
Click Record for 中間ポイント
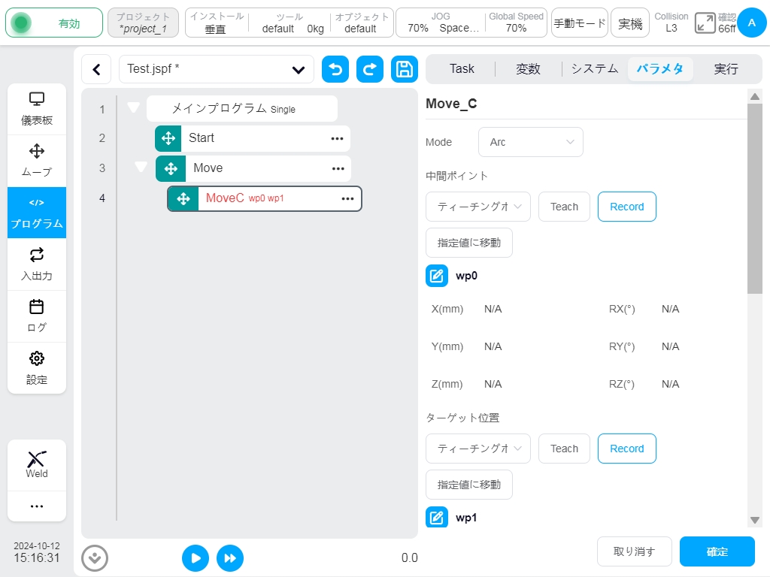pos(626,207)
